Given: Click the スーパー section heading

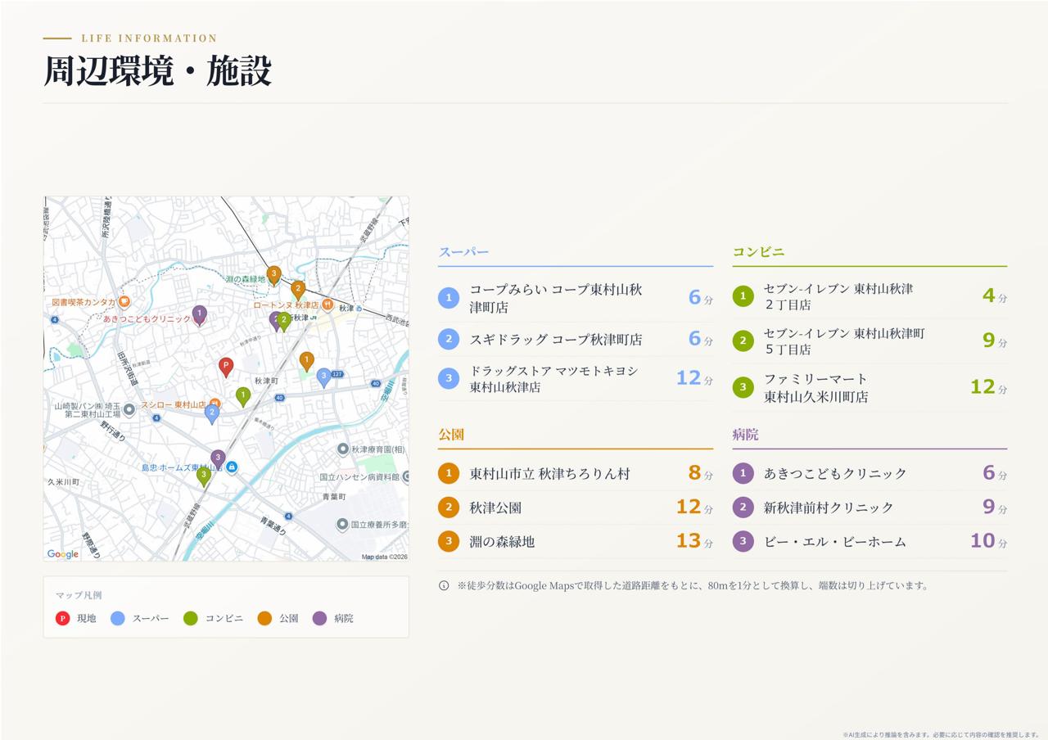Looking at the screenshot, I should 463,252.
